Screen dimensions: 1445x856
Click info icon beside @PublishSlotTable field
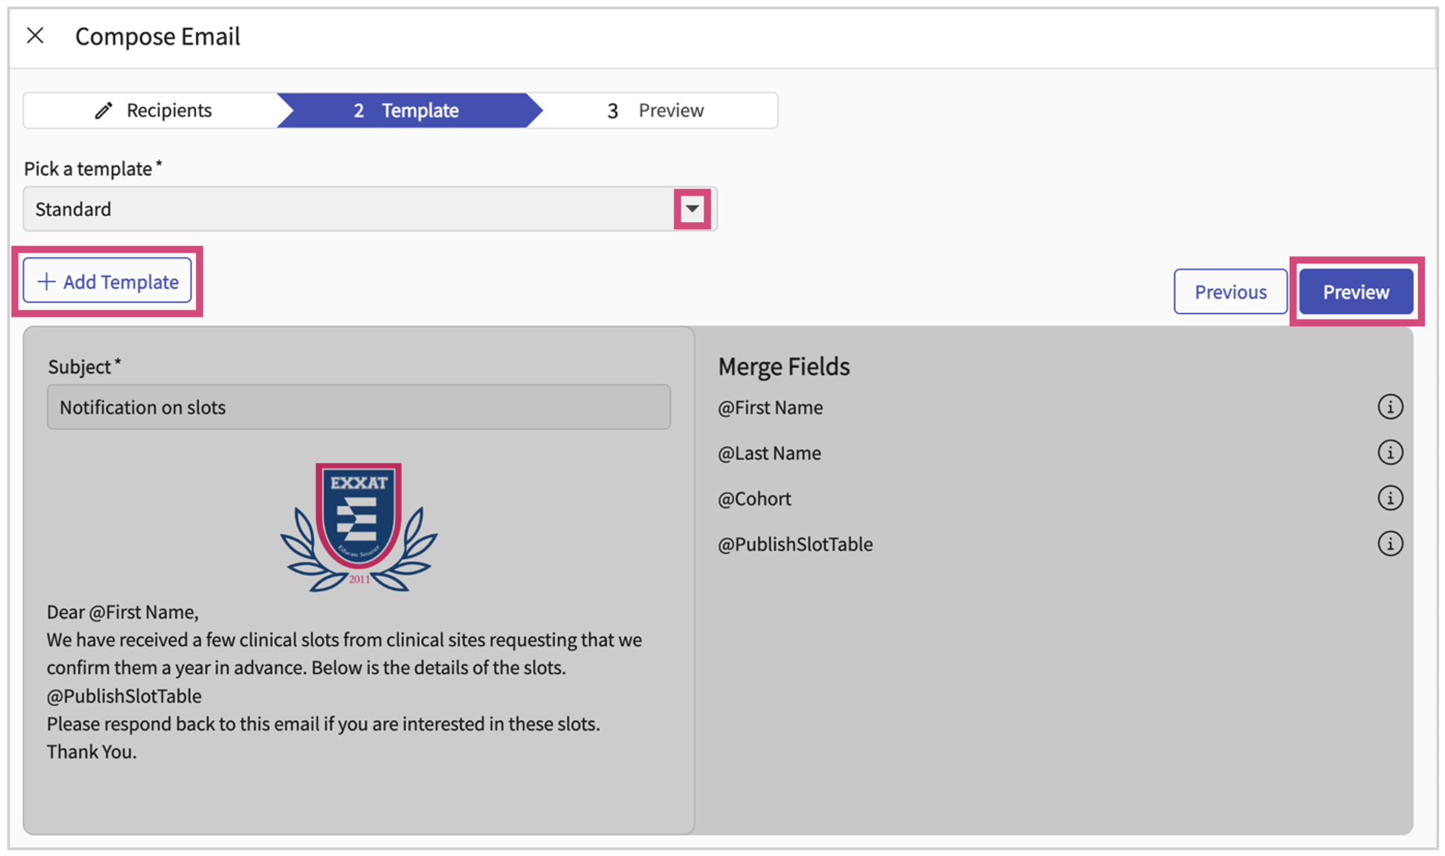click(1389, 544)
